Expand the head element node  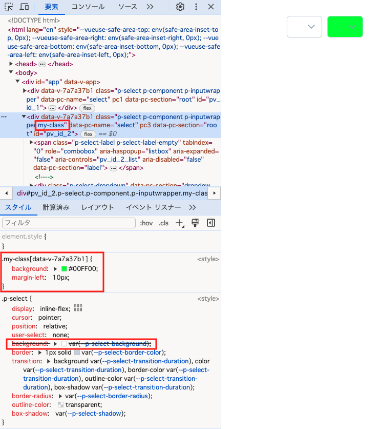tap(11, 64)
